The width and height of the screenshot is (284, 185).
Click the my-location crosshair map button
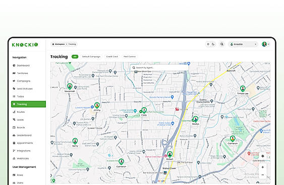(x=263, y=156)
